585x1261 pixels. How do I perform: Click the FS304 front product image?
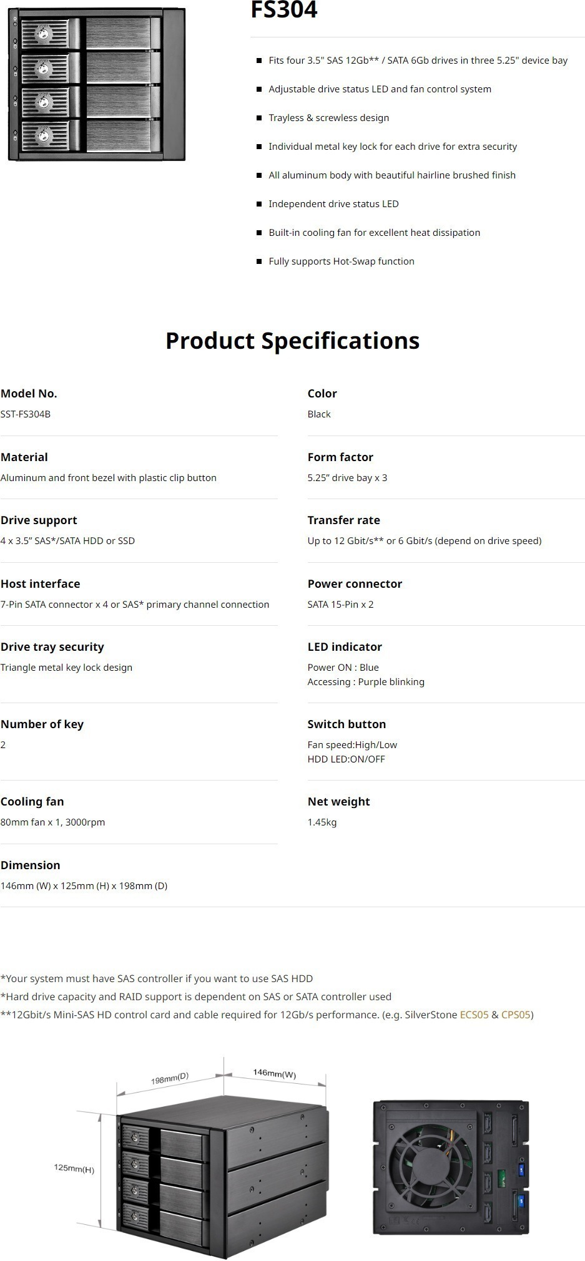[97, 85]
